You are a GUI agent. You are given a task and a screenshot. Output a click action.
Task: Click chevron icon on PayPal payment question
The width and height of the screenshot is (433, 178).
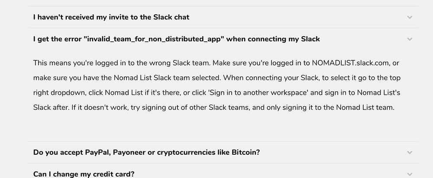click(x=410, y=153)
